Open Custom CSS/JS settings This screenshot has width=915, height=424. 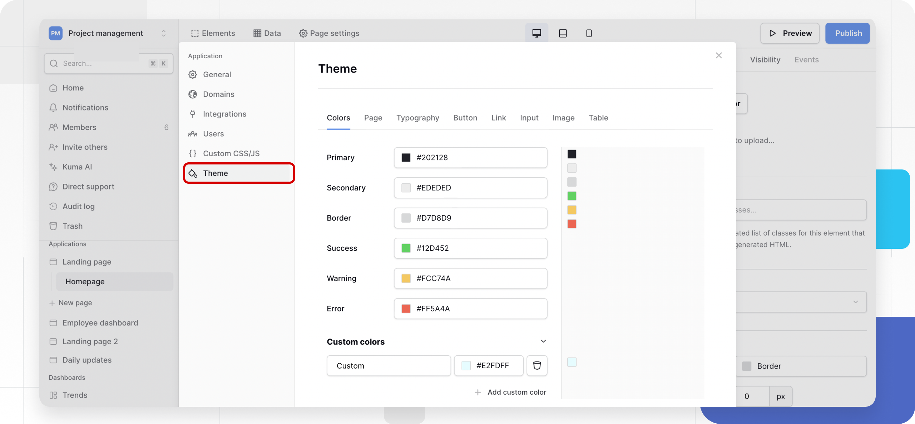click(231, 153)
